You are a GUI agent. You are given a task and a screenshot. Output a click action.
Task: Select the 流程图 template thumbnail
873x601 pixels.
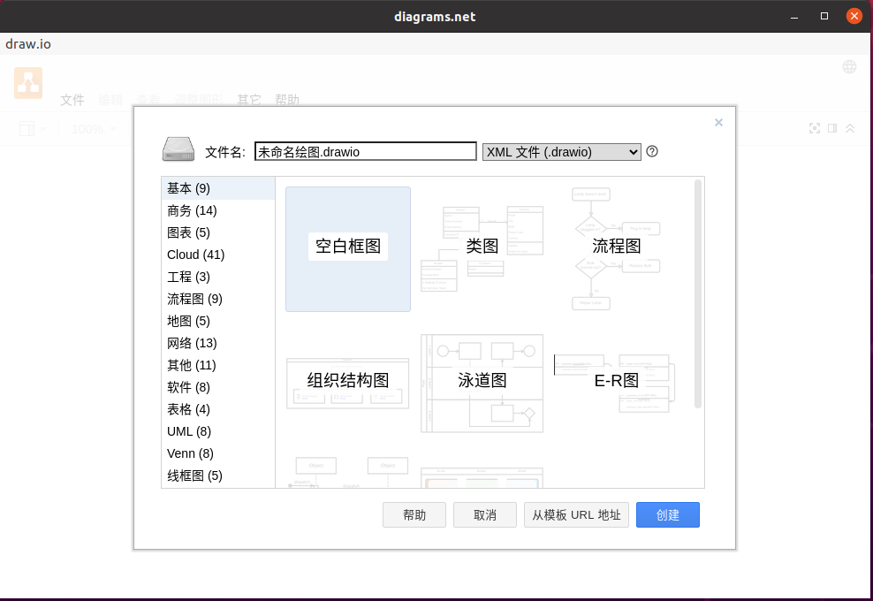tap(616, 249)
